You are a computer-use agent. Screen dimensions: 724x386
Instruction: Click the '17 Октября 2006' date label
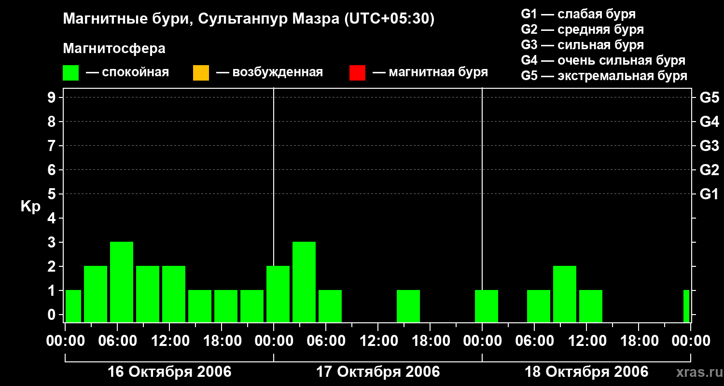[x=378, y=372]
